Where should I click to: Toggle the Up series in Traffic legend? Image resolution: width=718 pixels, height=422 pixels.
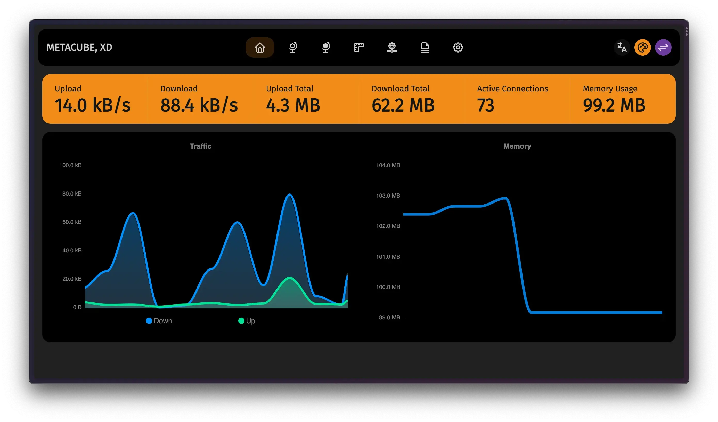(247, 321)
